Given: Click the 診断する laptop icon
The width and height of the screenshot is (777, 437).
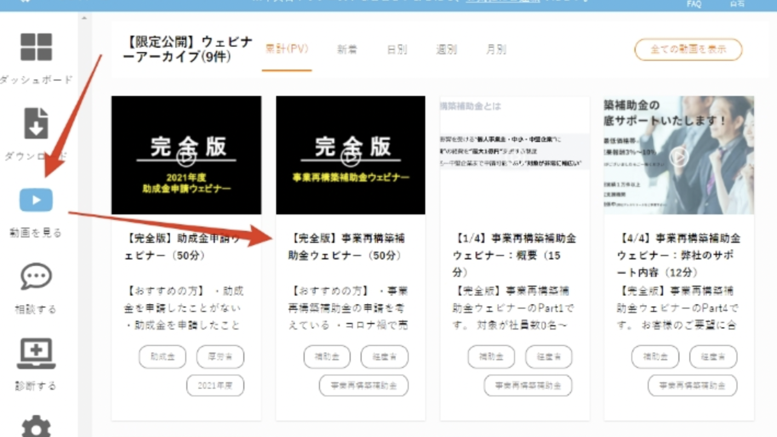Looking at the screenshot, I should (36, 354).
